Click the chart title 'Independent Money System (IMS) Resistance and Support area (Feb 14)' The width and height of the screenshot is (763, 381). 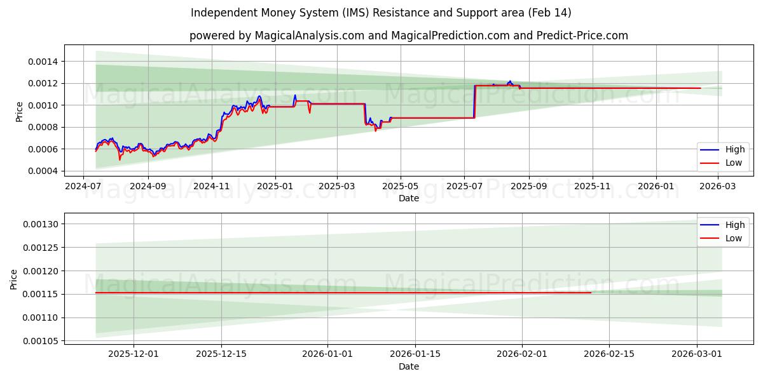pyautogui.click(x=381, y=13)
